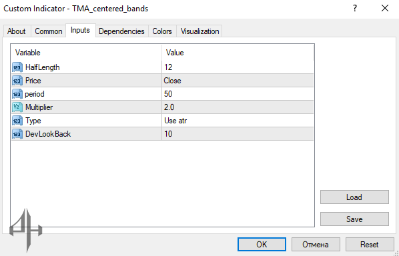The image size is (399, 256).
Task: Click the Save button
Action: (x=354, y=219)
